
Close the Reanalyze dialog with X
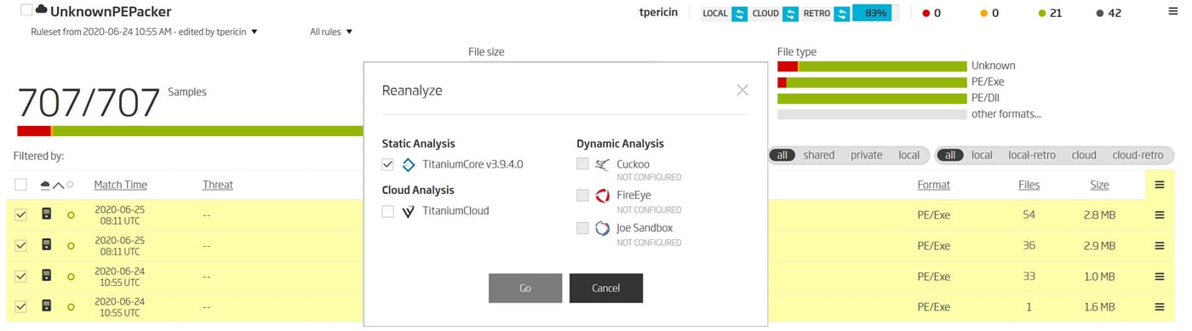point(742,90)
